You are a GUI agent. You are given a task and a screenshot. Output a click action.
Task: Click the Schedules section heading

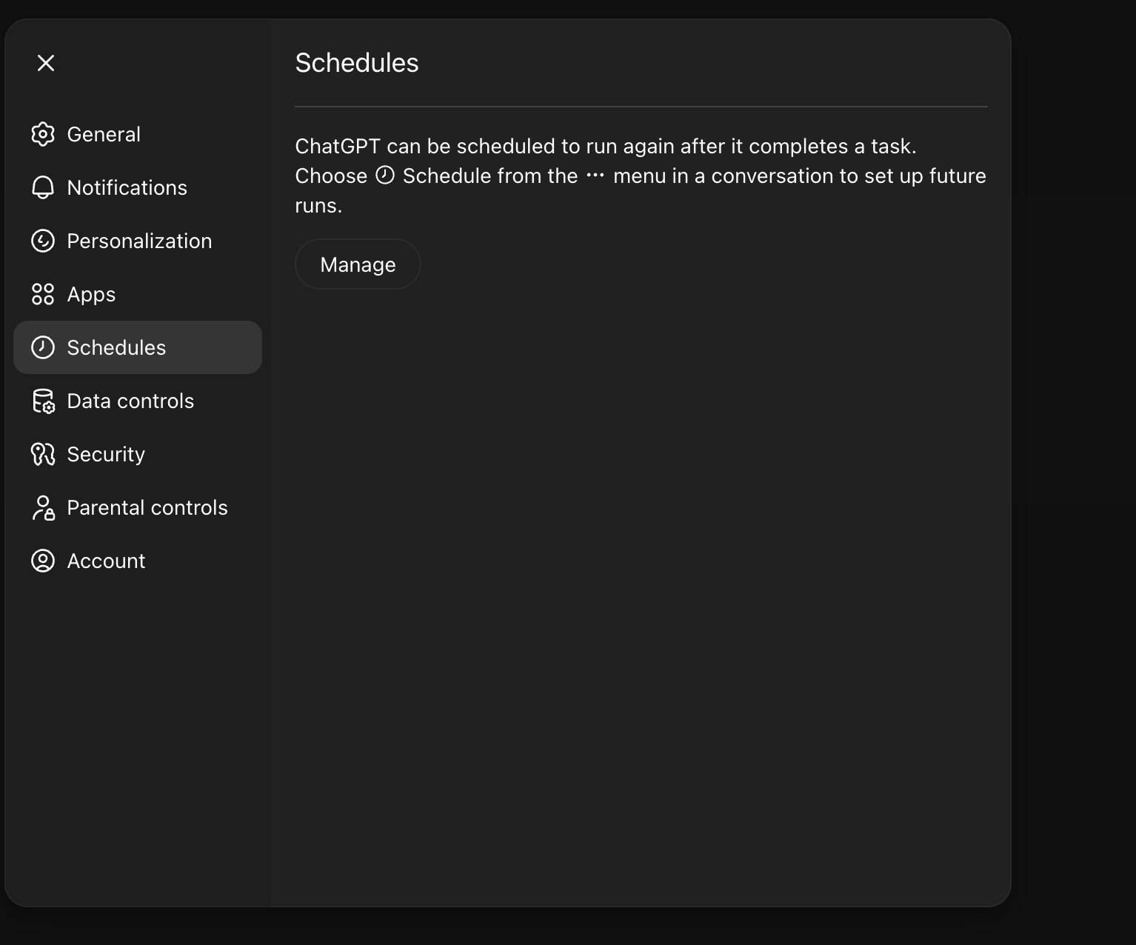(x=357, y=63)
